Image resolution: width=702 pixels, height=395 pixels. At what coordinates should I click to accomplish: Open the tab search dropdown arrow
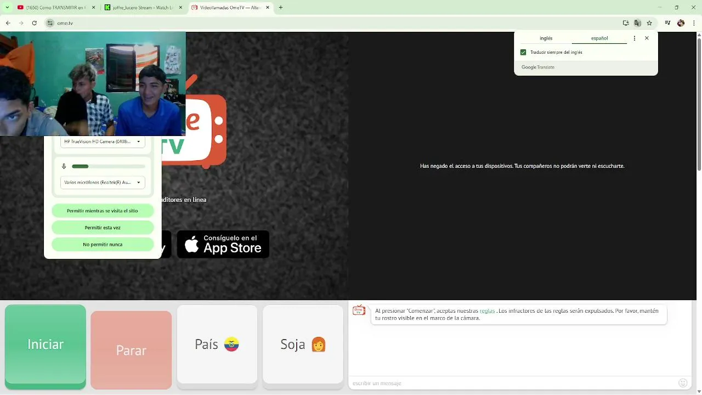coord(7,8)
